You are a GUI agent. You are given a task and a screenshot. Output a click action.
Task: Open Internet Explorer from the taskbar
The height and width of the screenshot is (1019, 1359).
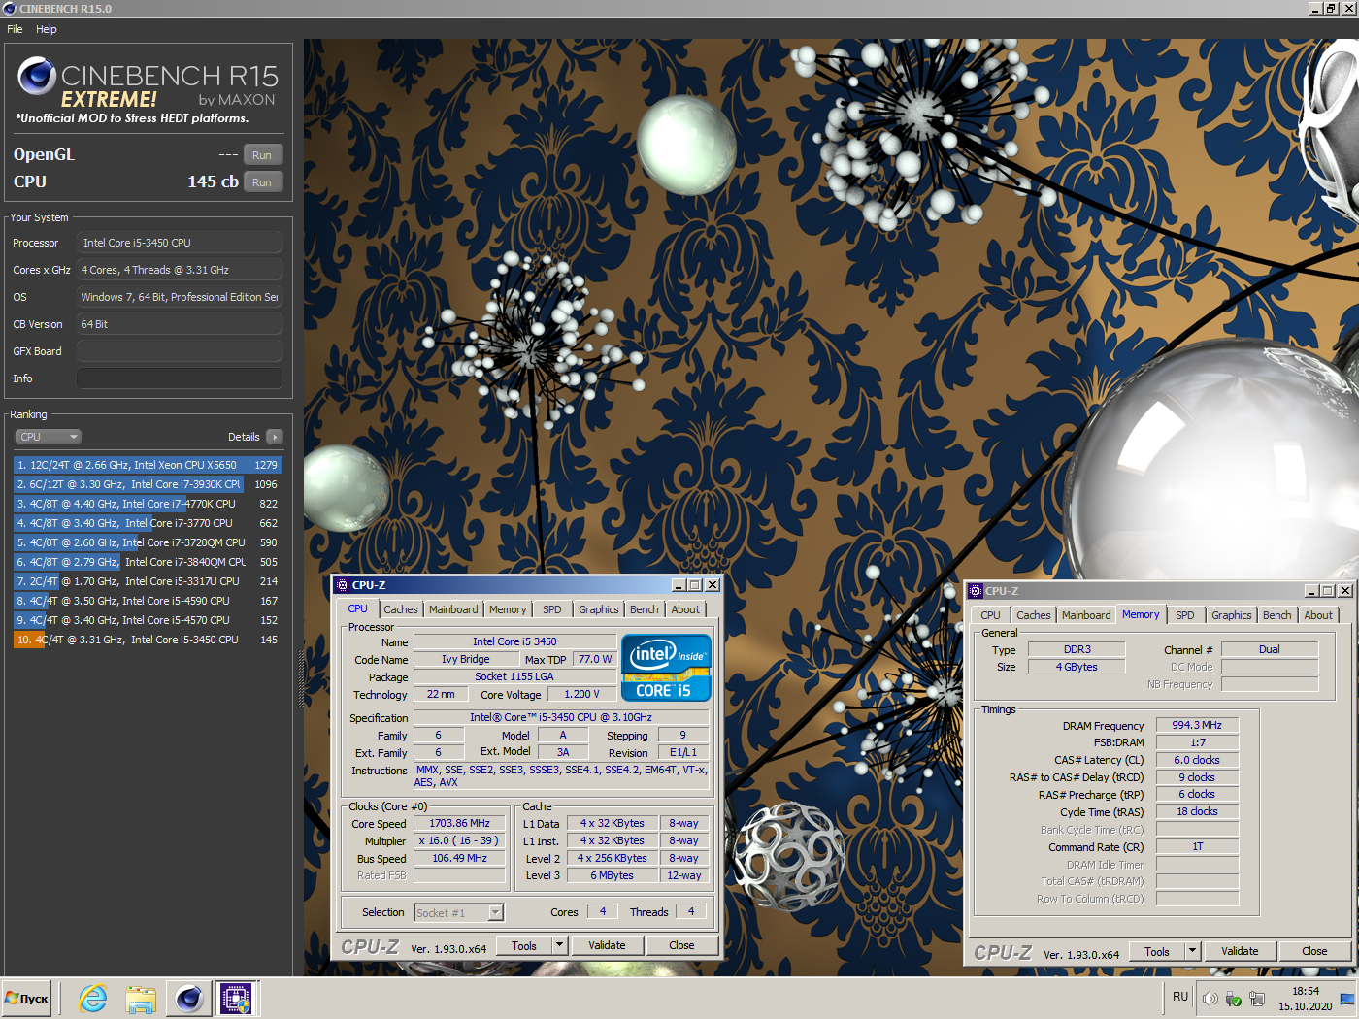click(93, 998)
